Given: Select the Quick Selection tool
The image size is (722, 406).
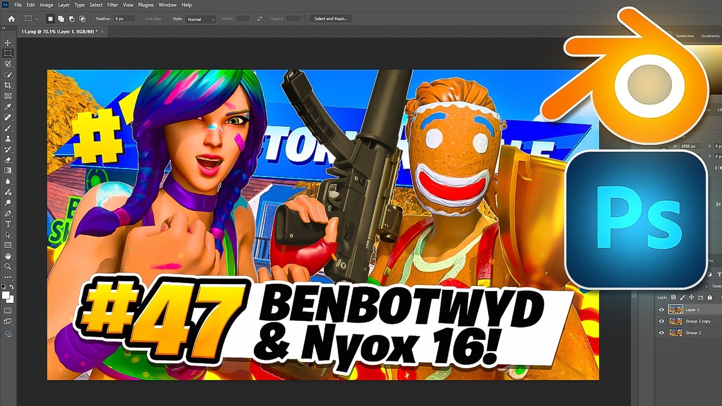Looking at the screenshot, I should (8, 75).
